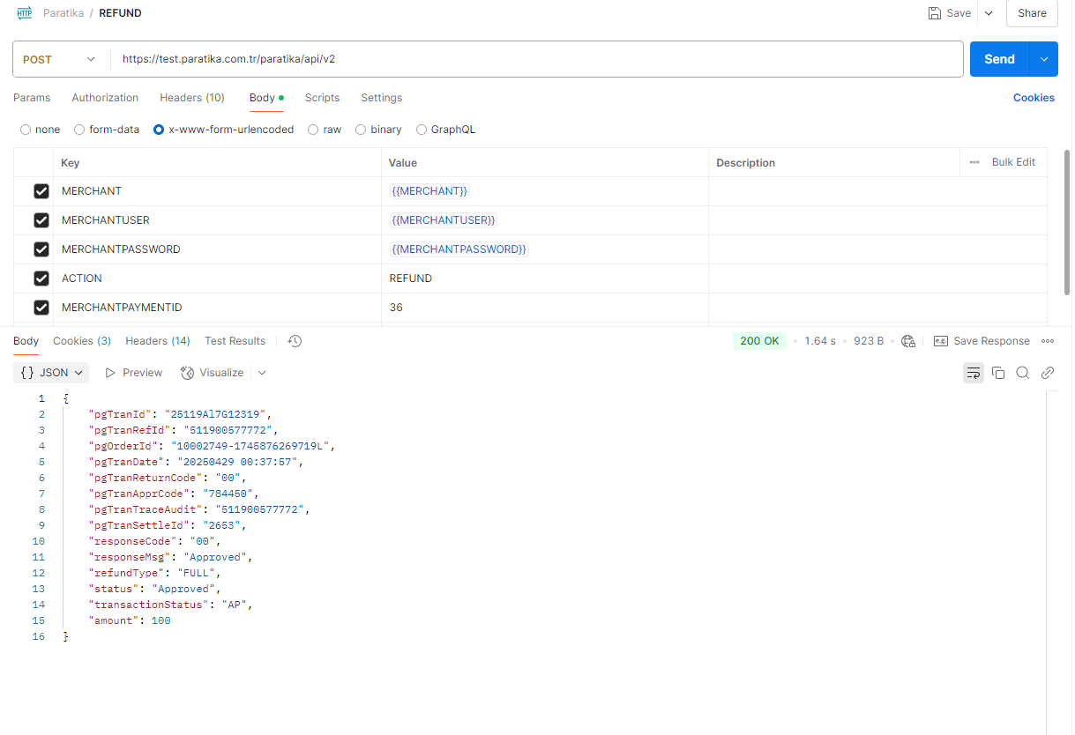Click the link icon in response toolbar
Image resolution: width=1075 pixels, height=735 pixels.
pyautogui.click(x=1048, y=373)
